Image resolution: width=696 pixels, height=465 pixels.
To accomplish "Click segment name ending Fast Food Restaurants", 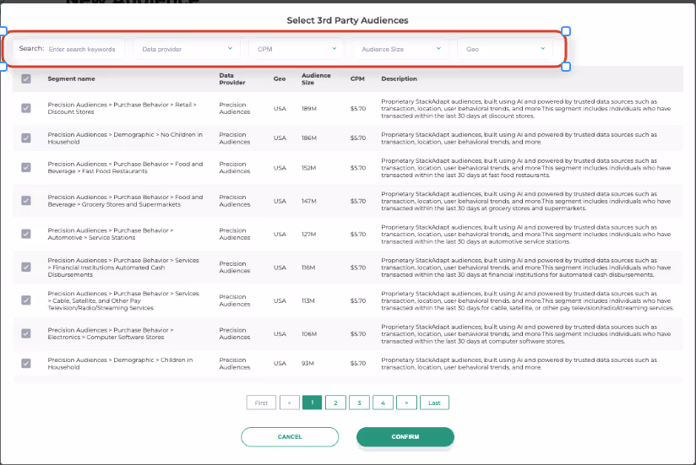I will [125, 168].
